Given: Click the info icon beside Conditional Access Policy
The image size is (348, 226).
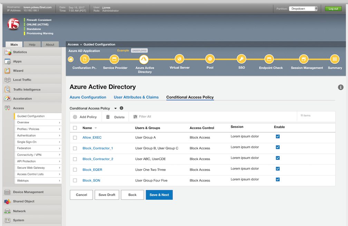Looking at the screenshot, I should pos(122,108).
